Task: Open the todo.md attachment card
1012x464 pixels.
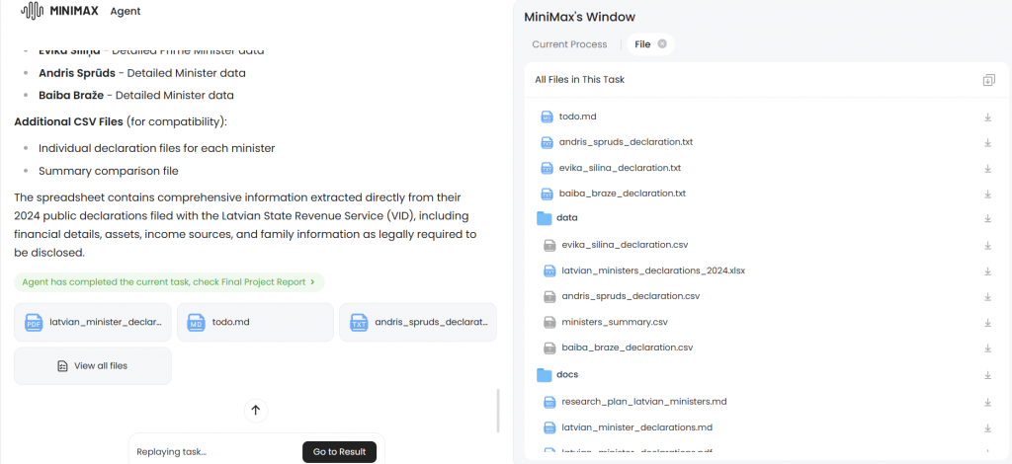Action: [256, 322]
